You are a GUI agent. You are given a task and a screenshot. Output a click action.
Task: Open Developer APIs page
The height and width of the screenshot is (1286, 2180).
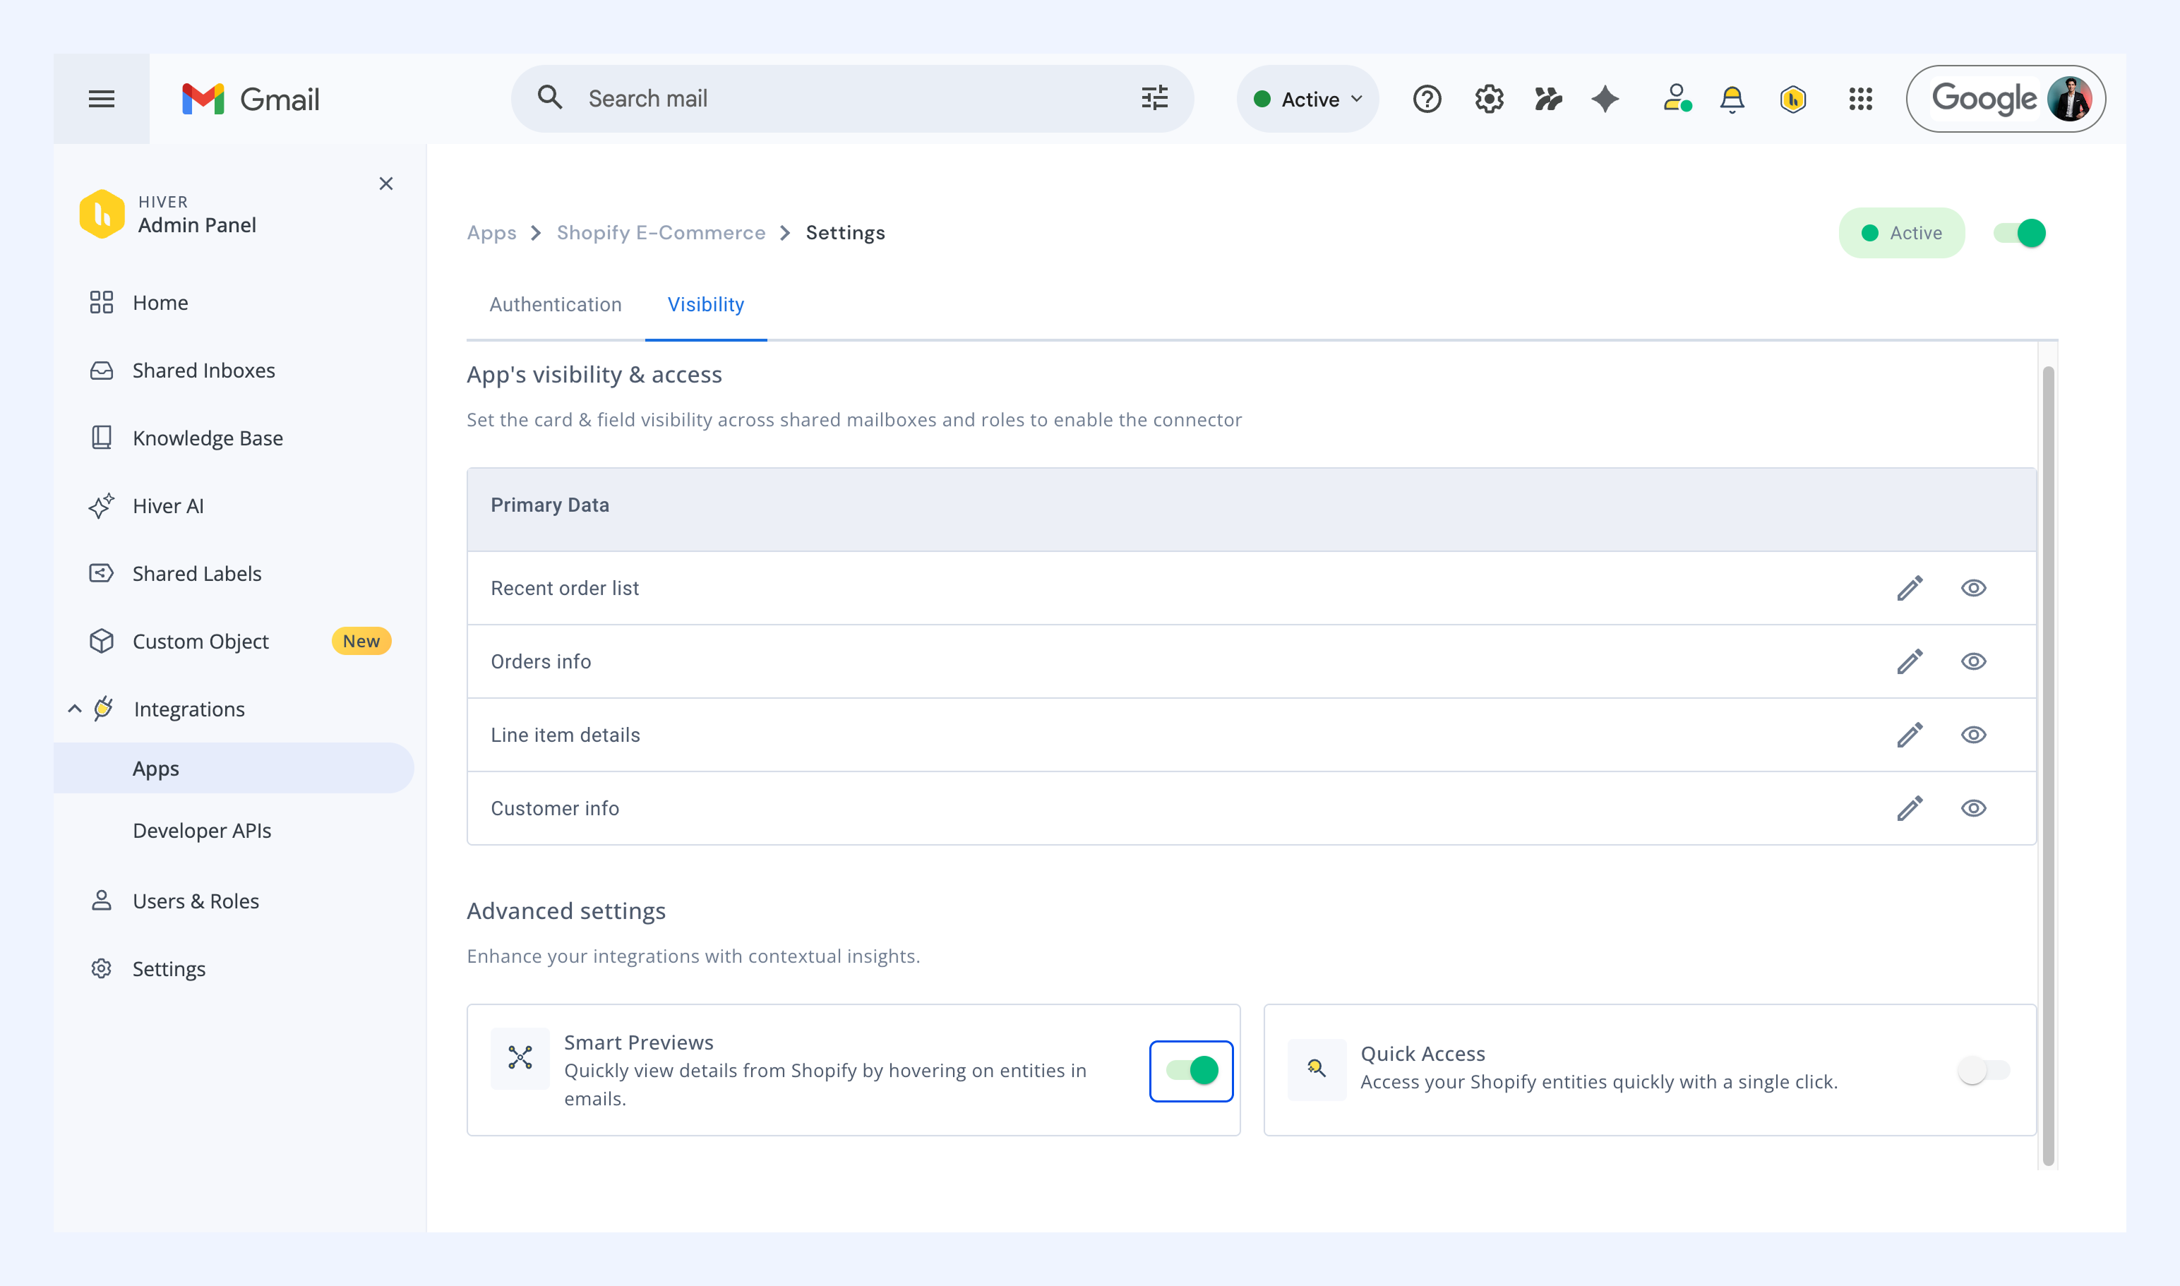(x=202, y=831)
